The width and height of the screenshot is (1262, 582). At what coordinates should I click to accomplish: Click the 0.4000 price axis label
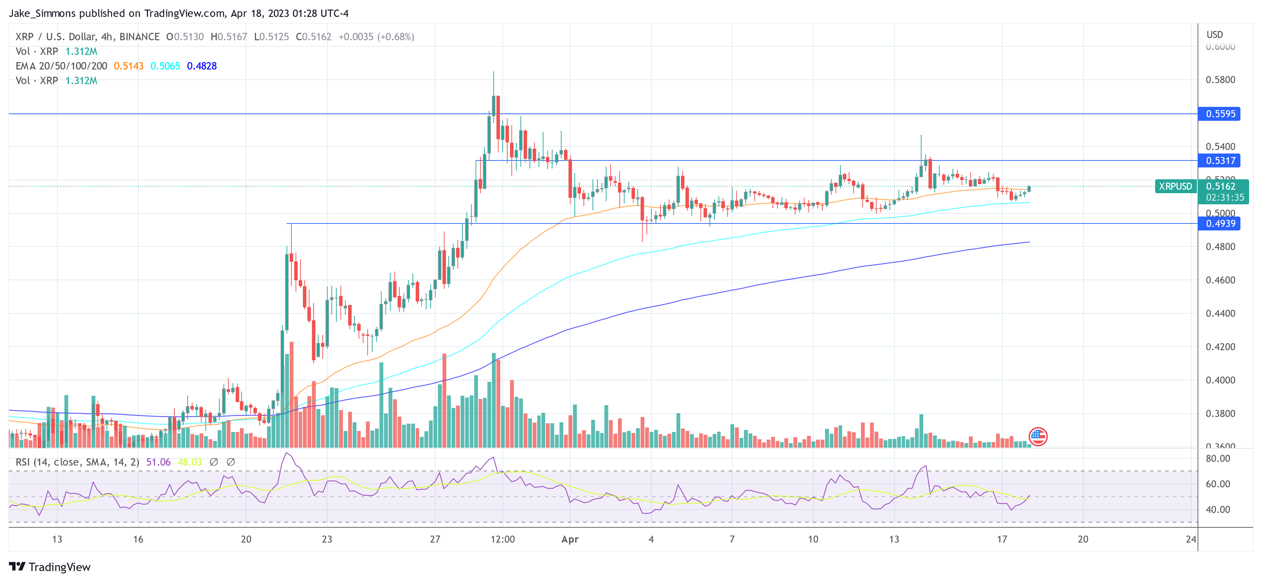pyautogui.click(x=1220, y=380)
